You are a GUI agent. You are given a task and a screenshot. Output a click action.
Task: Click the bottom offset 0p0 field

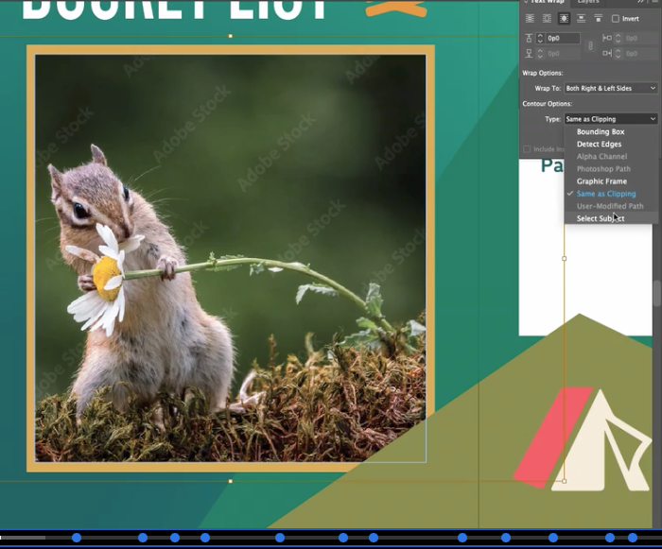[563, 54]
